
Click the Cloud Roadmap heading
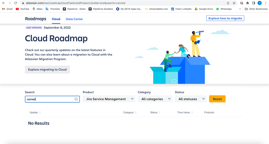coord(56,38)
